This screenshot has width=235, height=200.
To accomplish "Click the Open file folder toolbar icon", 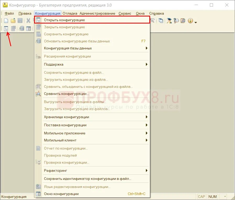I will click(13, 20).
